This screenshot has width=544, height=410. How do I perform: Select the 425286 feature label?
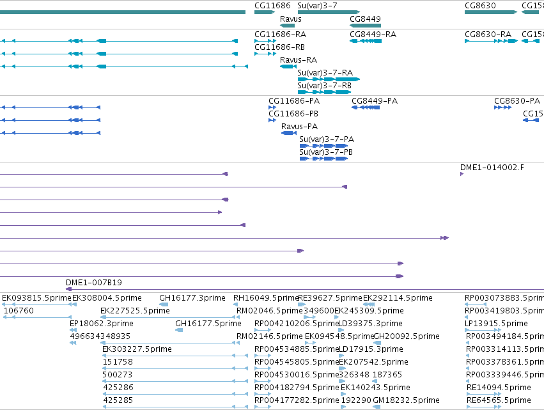coord(118,388)
